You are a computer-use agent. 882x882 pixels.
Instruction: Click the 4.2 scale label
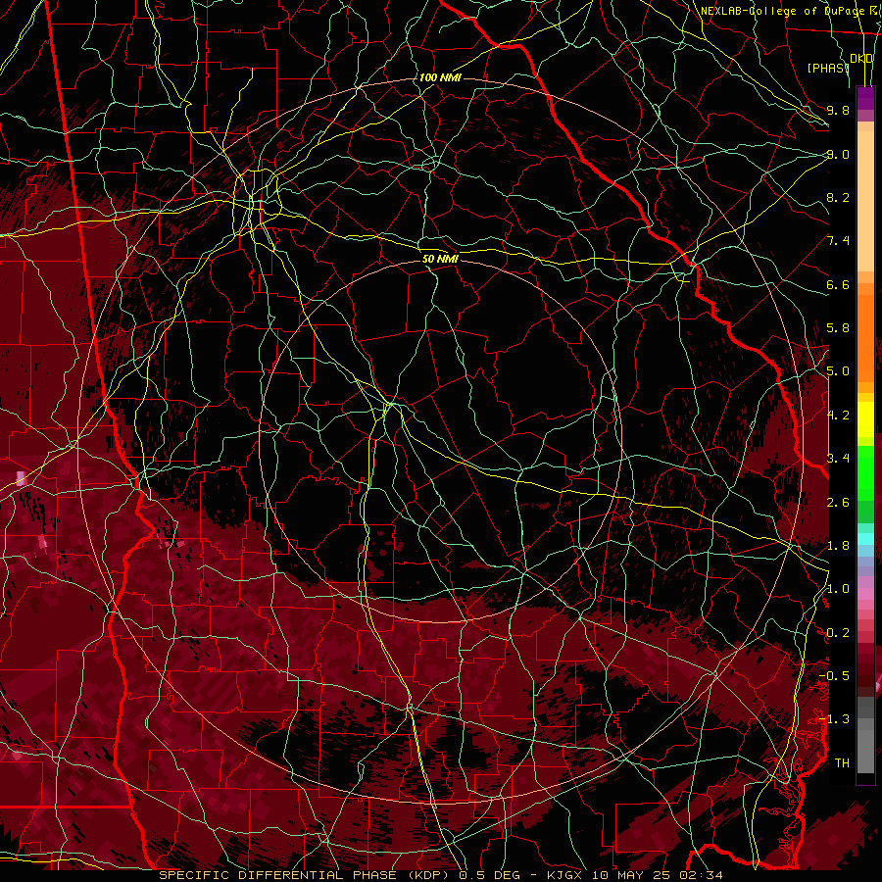(838, 416)
